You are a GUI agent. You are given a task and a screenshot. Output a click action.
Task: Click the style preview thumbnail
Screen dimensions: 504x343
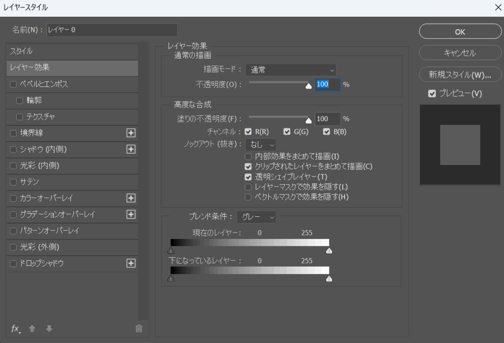click(460, 145)
